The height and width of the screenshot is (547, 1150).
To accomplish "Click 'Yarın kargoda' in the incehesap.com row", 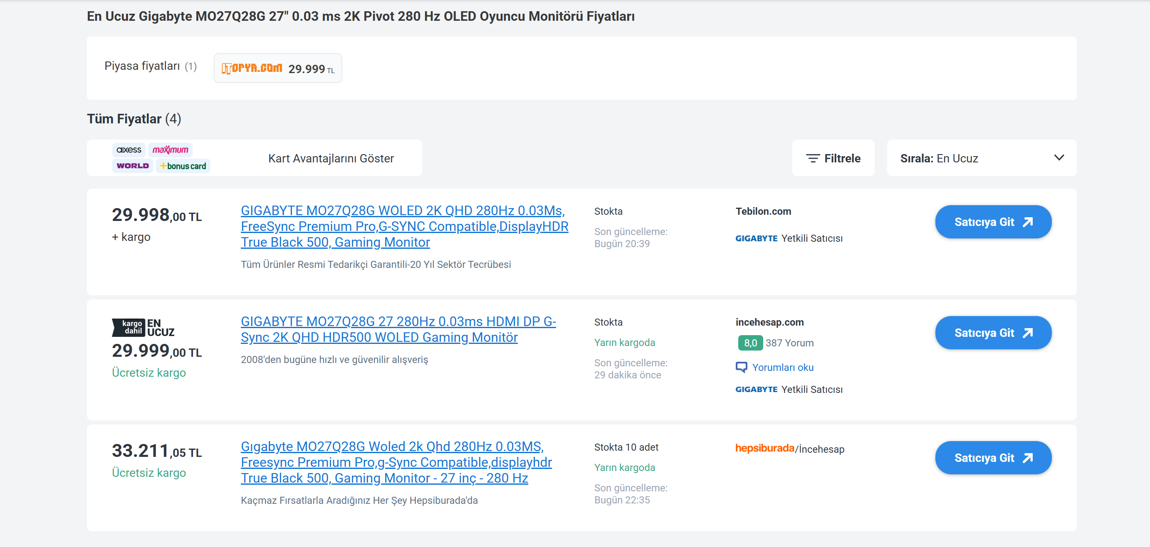I will click(625, 343).
